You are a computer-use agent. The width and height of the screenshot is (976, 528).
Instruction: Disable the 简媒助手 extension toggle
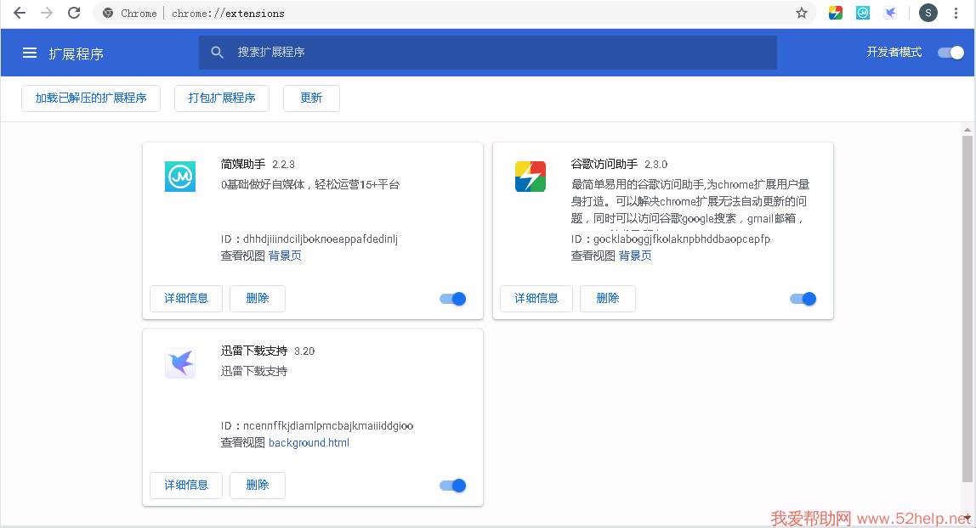click(453, 299)
